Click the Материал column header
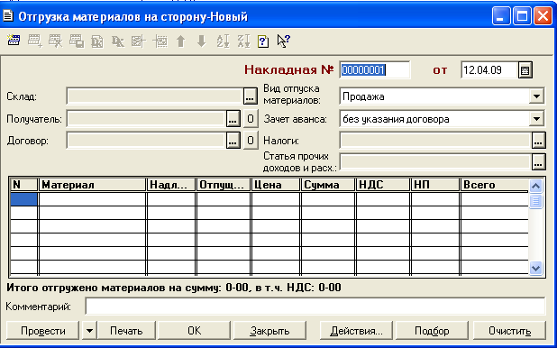 tap(92, 185)
